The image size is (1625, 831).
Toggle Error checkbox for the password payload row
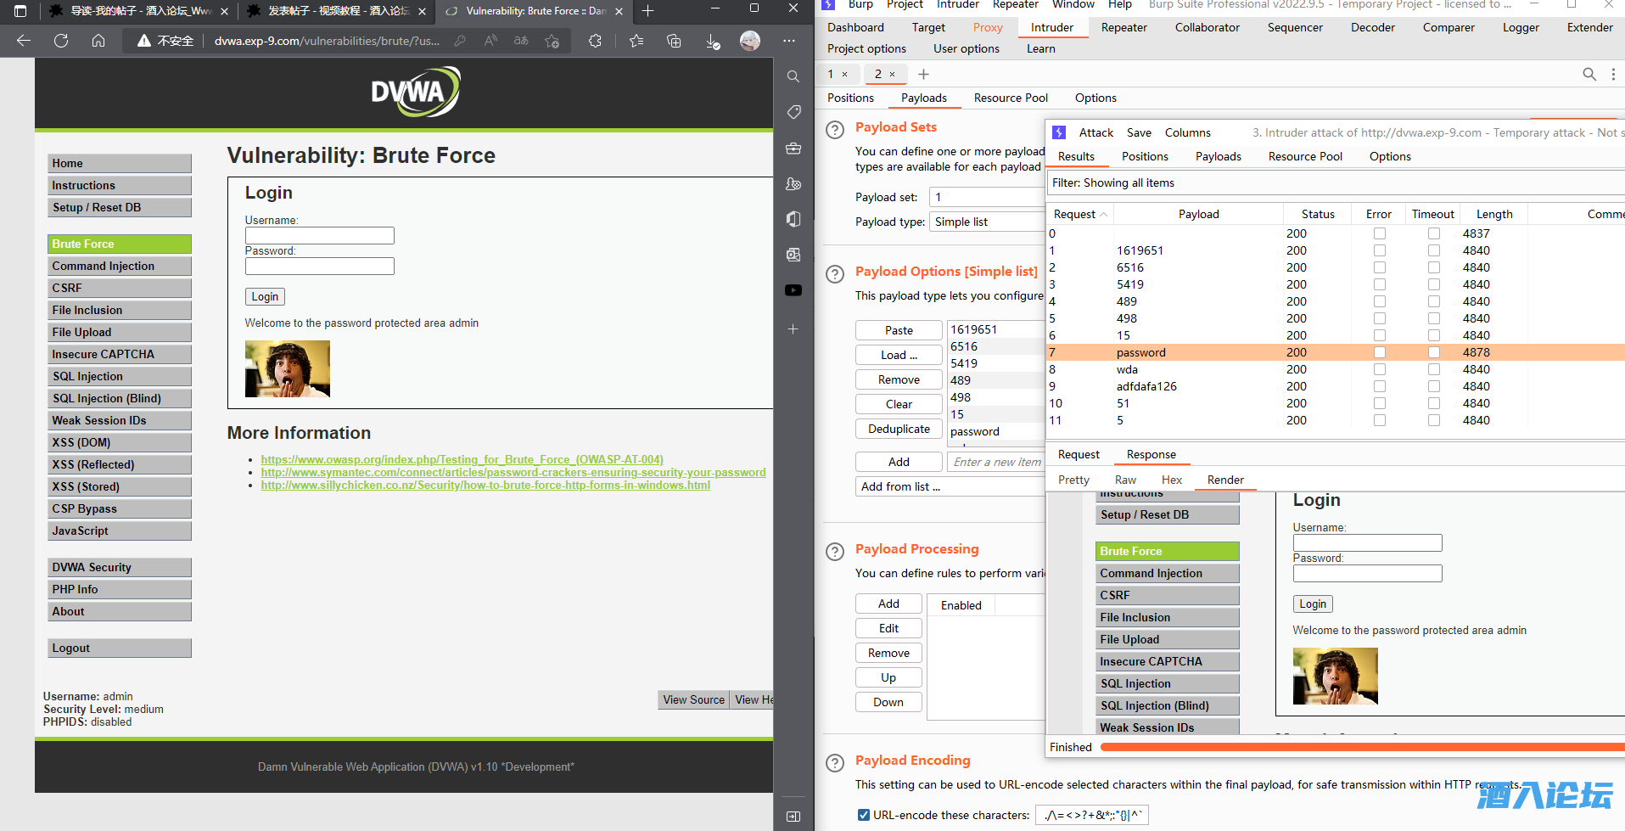pyautogui.click(x=1380, y=352)
